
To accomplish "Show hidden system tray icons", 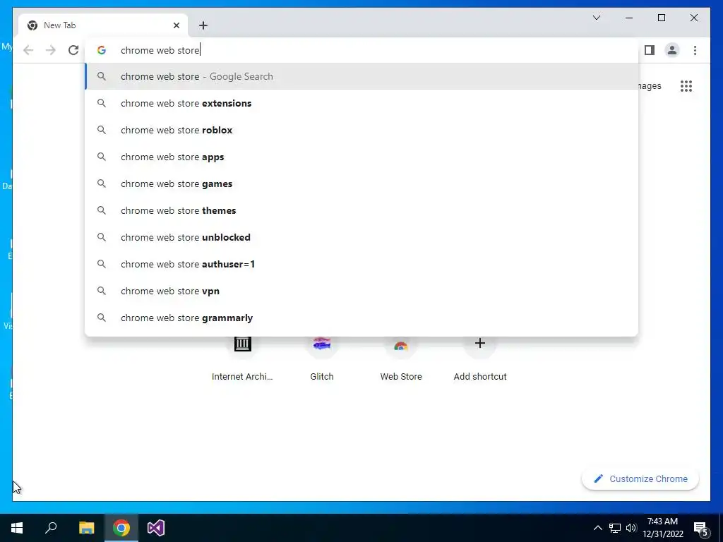I will 597,528.
